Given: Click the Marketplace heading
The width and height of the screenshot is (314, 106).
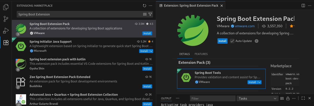Looking at the screenshot, I should coord(281,66).
